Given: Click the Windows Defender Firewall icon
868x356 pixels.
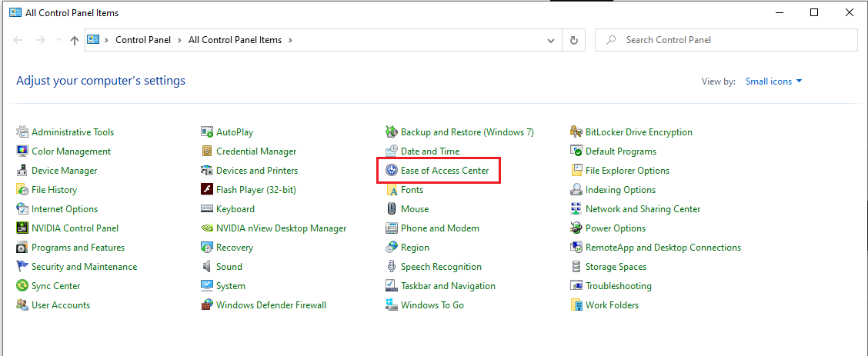Looking at the screenshot, I should pyautogui.click(x=207, y=305).
